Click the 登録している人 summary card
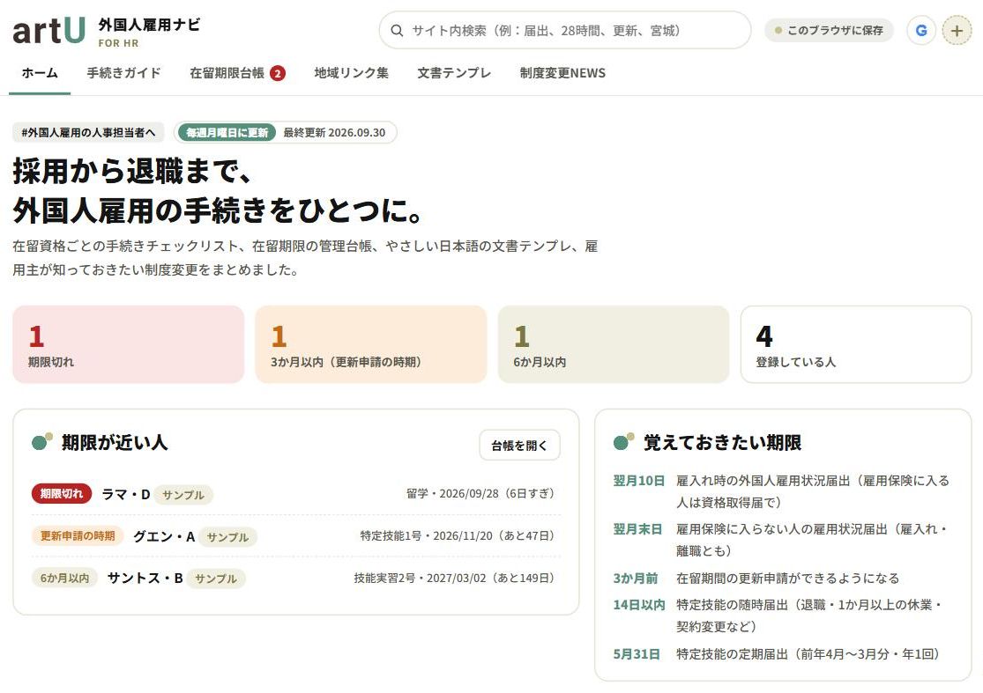 pos(856,344)
